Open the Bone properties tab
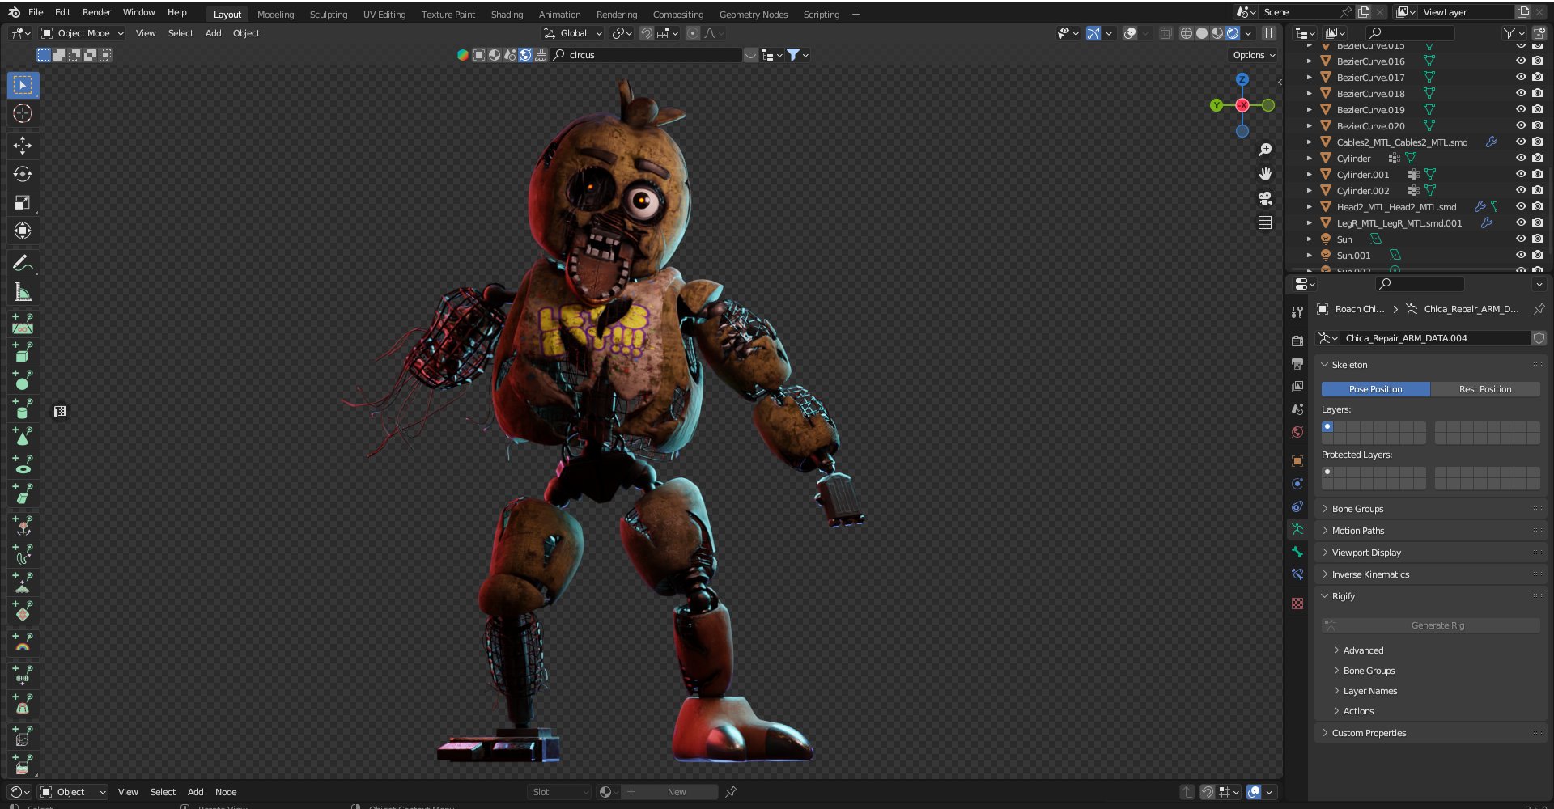The height and width of the screenshot is (809, 1554). tap(1297, 552)
